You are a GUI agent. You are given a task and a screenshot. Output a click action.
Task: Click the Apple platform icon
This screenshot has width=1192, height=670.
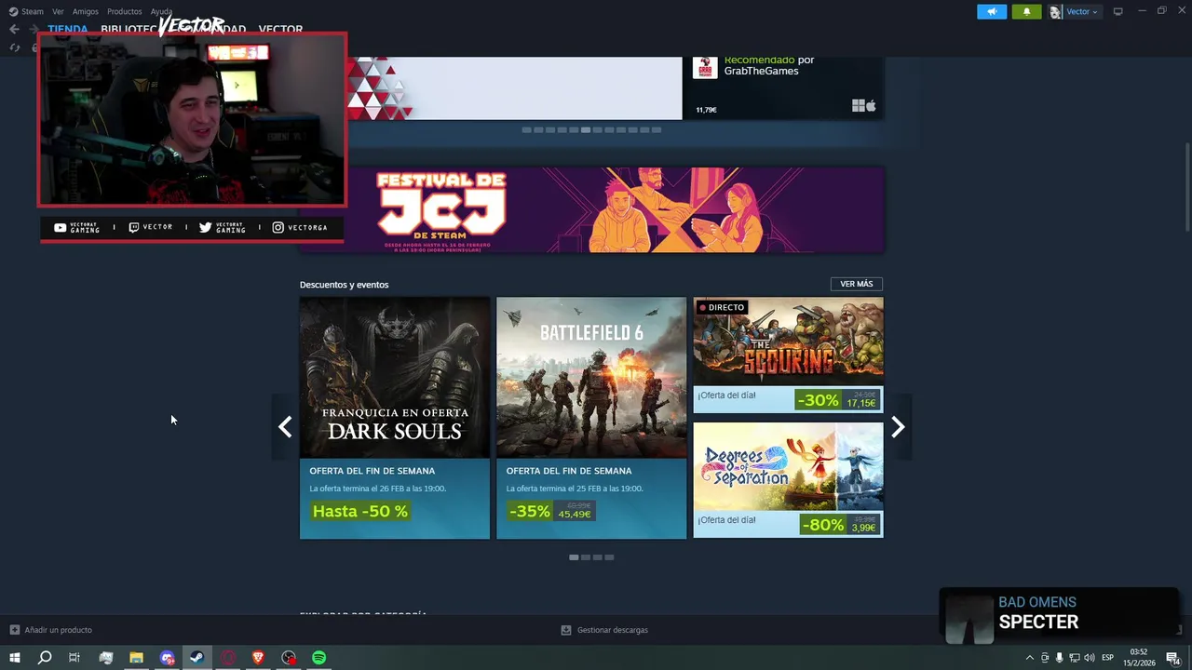pos(871,106)
